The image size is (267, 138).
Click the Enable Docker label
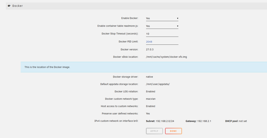point(130,18)
